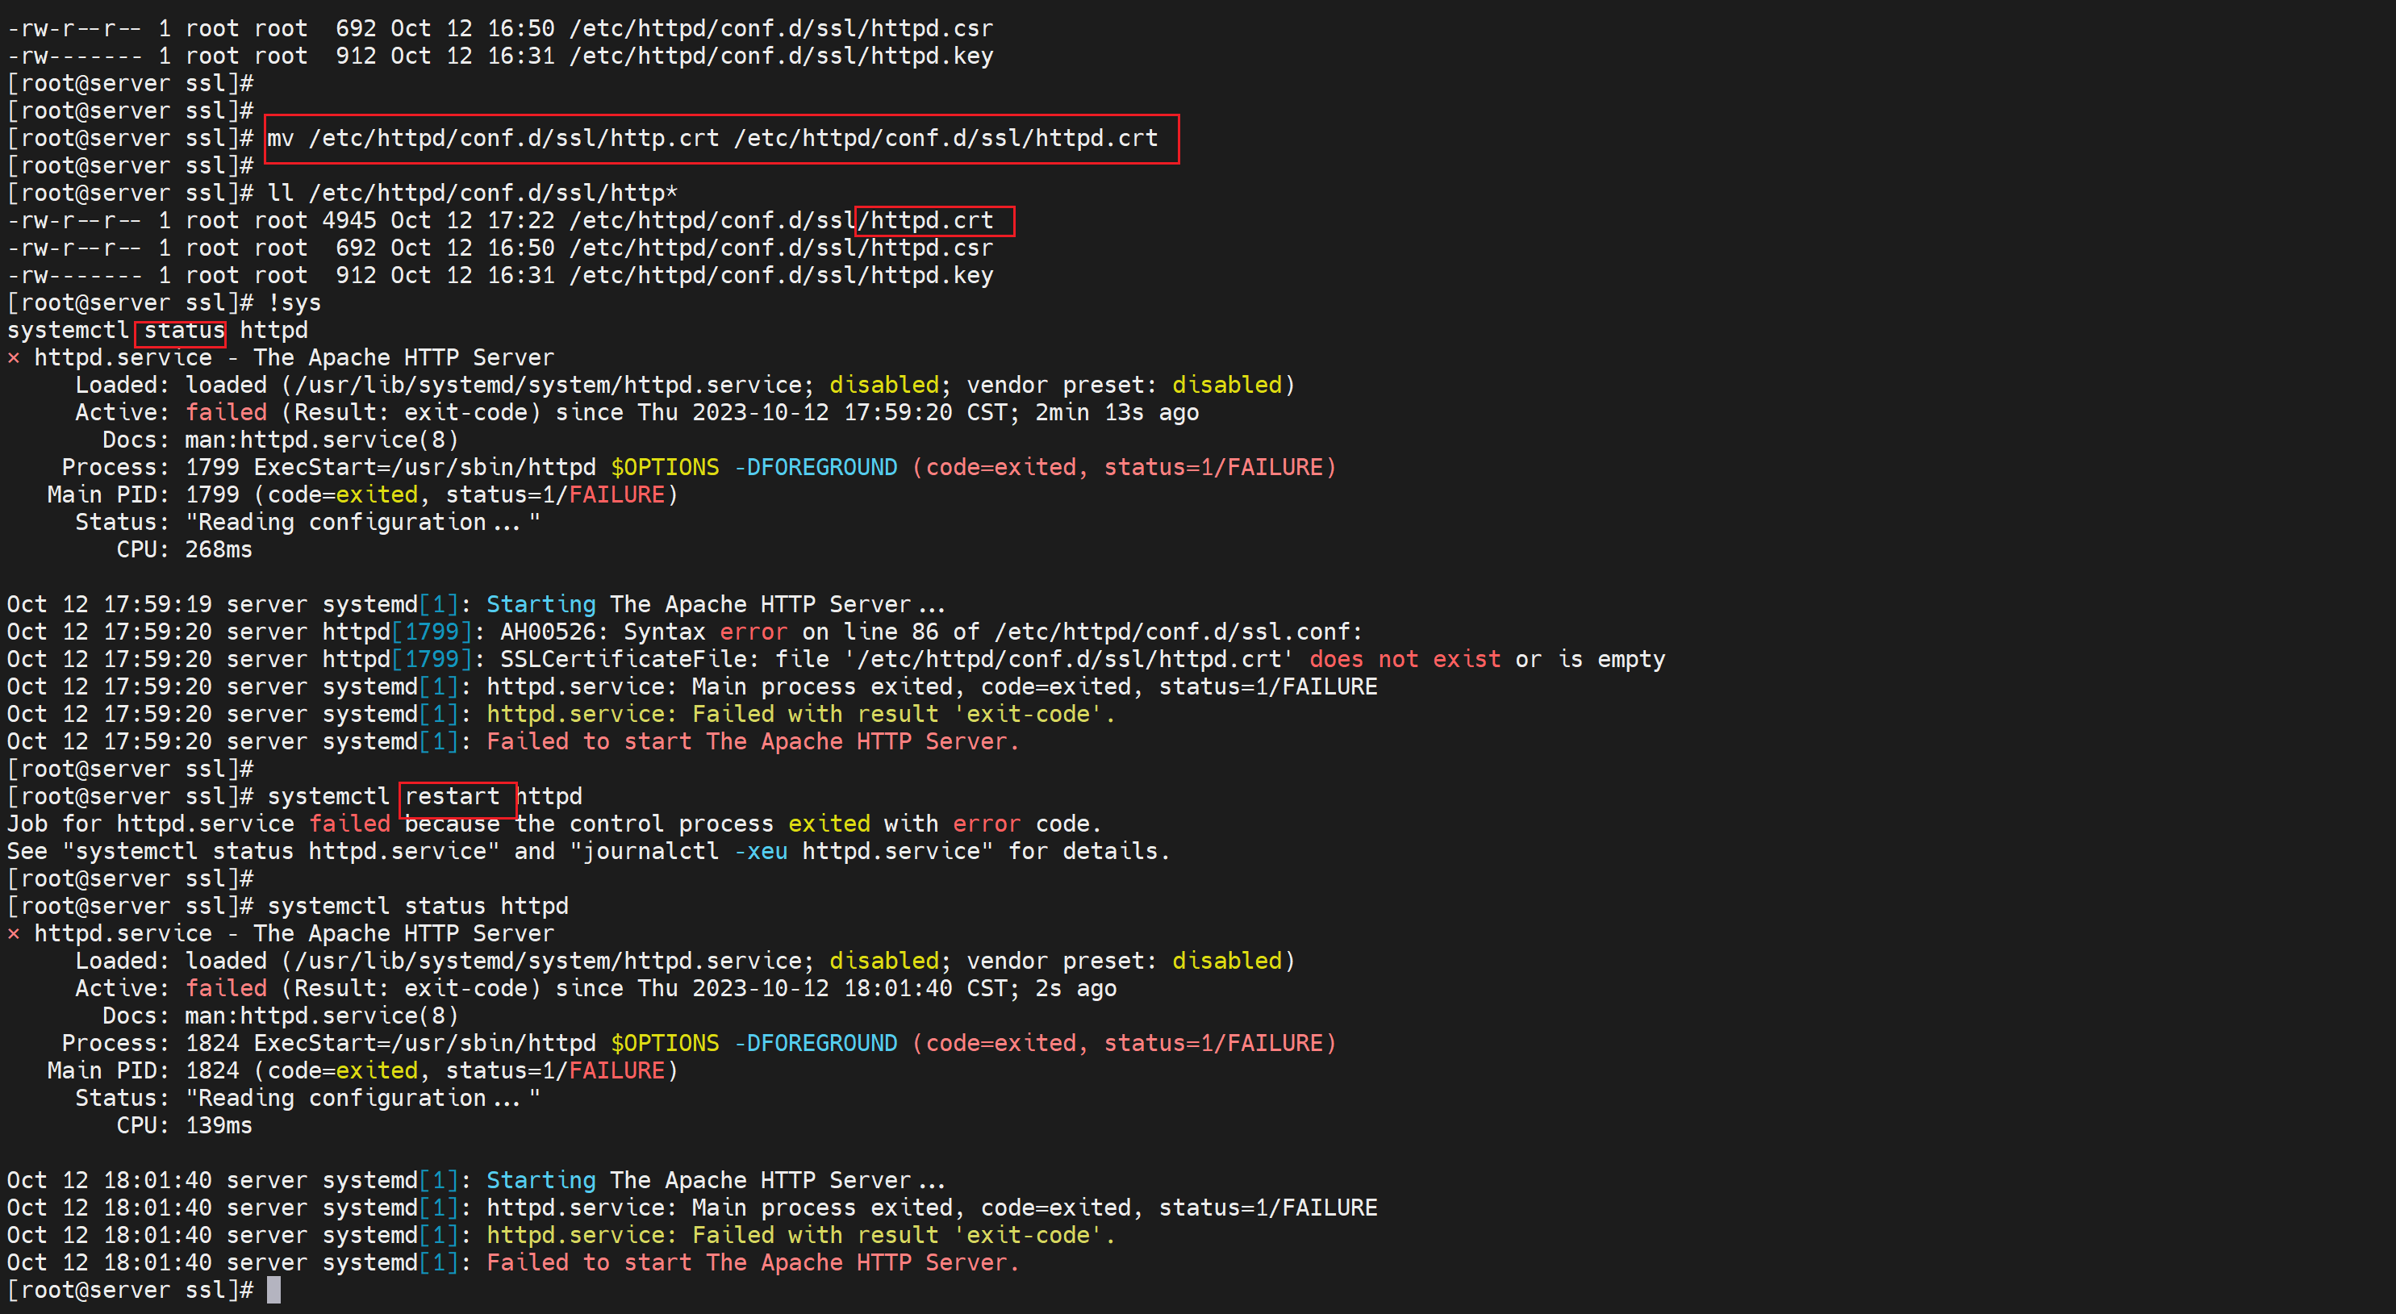This screenshot has height=1314, width=2396.
Task: Click $OPTIONS in the first Process line
Action: [664, 468]
